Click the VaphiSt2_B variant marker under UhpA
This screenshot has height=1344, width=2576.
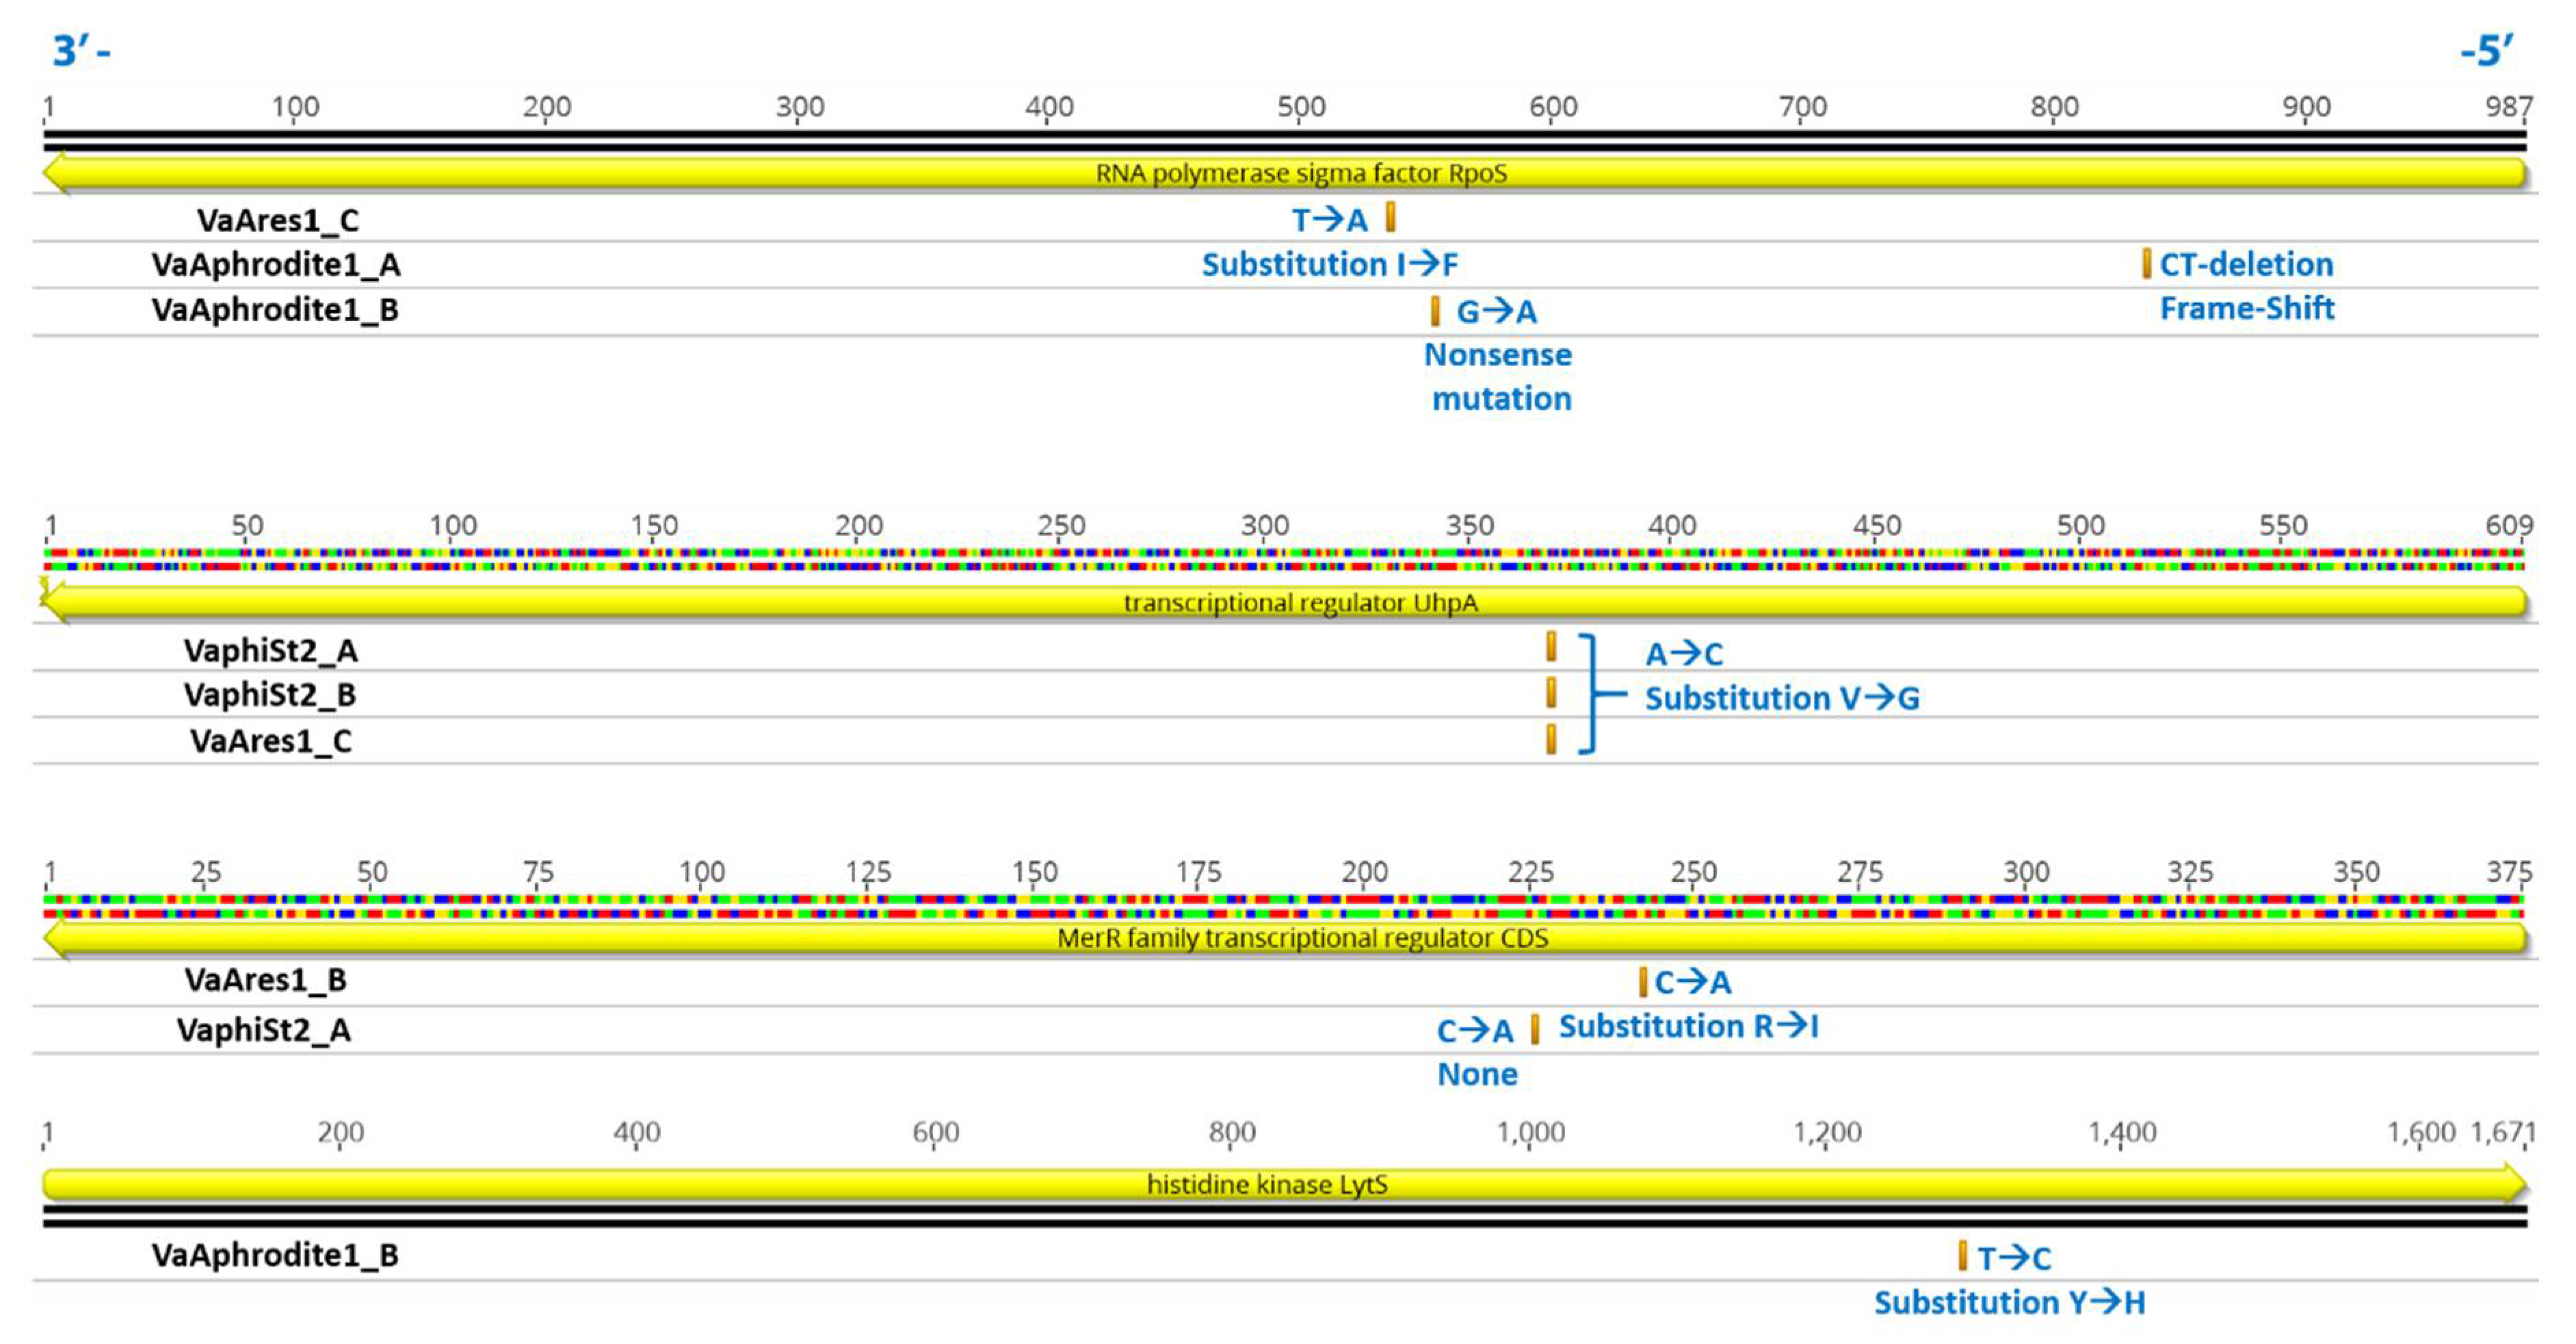click(x=1551, y=692)
